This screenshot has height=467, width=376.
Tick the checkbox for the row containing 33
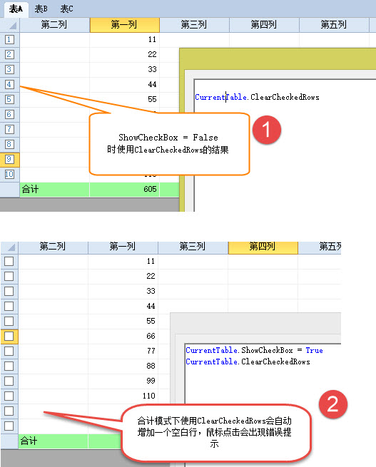click(9, 291)
